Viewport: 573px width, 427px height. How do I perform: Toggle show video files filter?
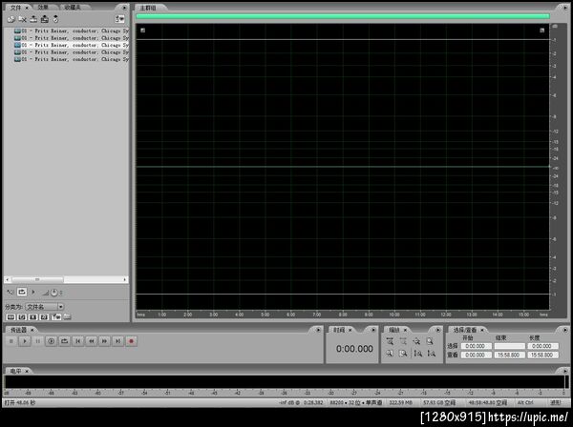(x=32, y=317)
